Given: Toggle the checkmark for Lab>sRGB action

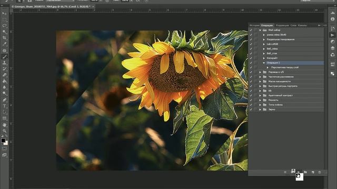Looking at the screenshot, I should point(251,44).
